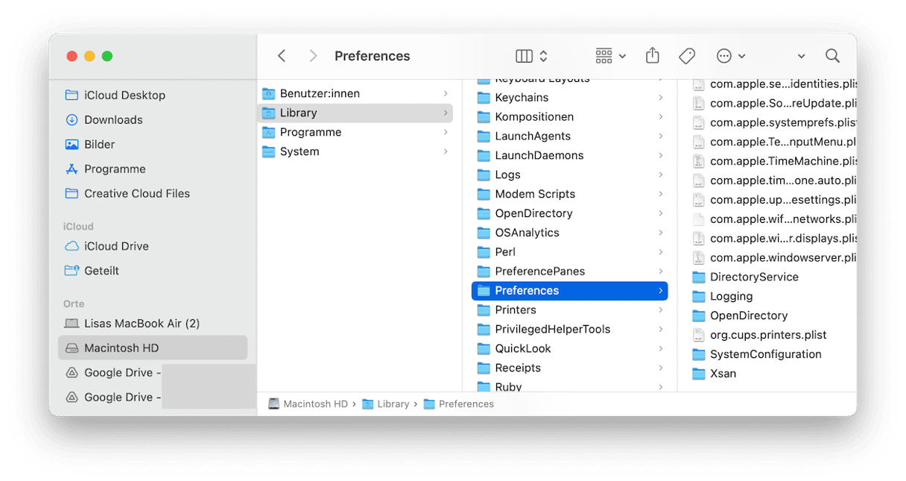
Task: Select the Perl folder
Action: point(570,252)
